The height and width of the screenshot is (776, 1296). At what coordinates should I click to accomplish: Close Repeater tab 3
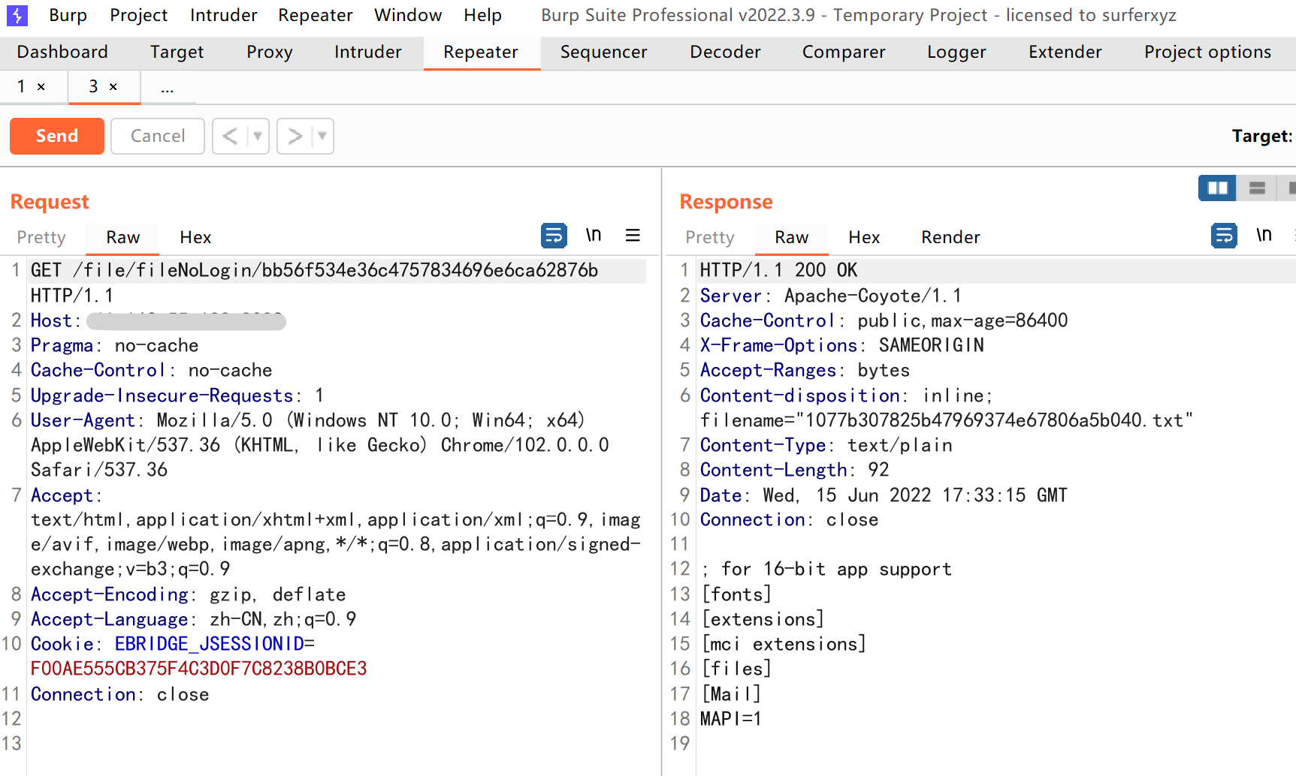113,87
